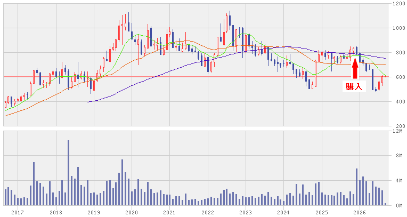Click the tallest volume bar in late 2025
The width and height of the screenshot is (407, 217).
[x=356, y=187]
